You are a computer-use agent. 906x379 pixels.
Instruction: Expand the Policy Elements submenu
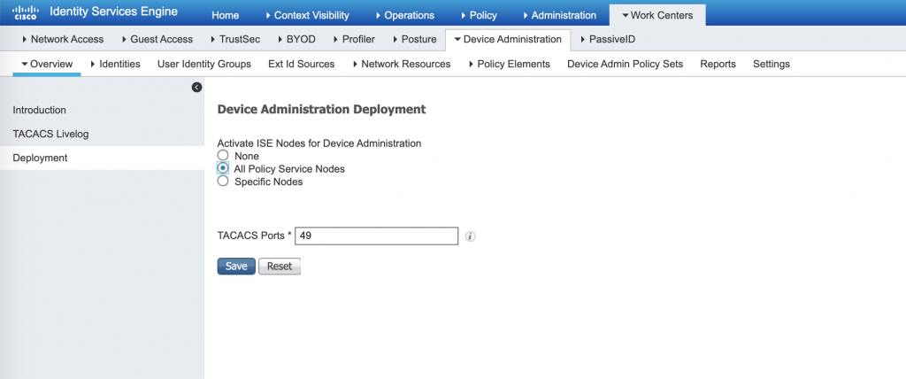pos(509,65)
